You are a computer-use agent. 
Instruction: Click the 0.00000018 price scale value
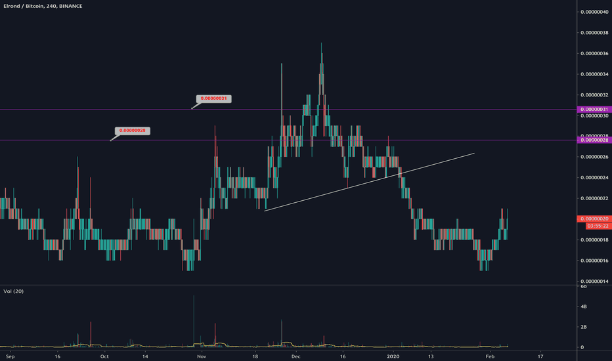point(594,240)
